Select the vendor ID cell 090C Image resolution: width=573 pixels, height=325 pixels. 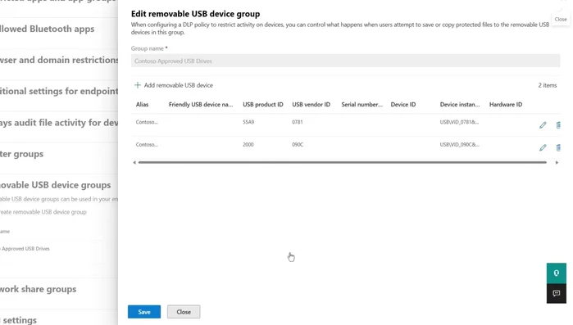[298, 145]
